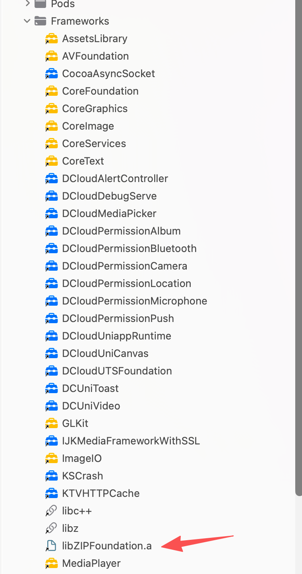
Task: Click the GLKit yellow toolbox icon
Action: pyautogui.click(x=51, y=423)
